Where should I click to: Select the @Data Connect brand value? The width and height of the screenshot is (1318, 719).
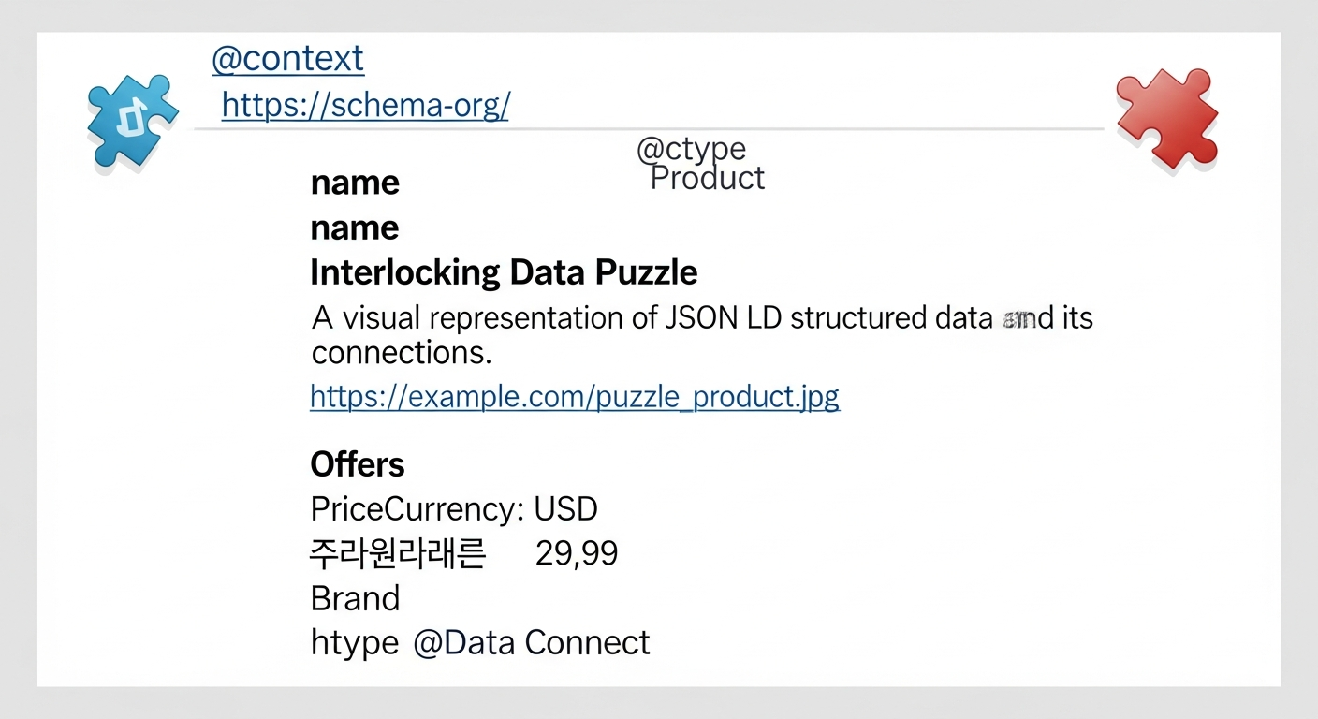pos(531,643)
